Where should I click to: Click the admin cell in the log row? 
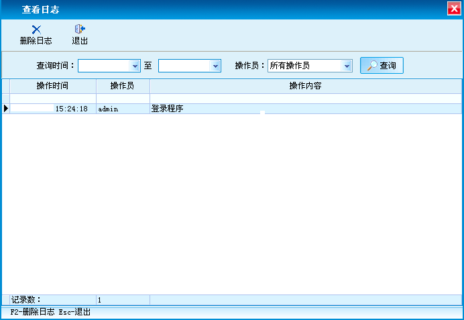click(x=122, y=109)
